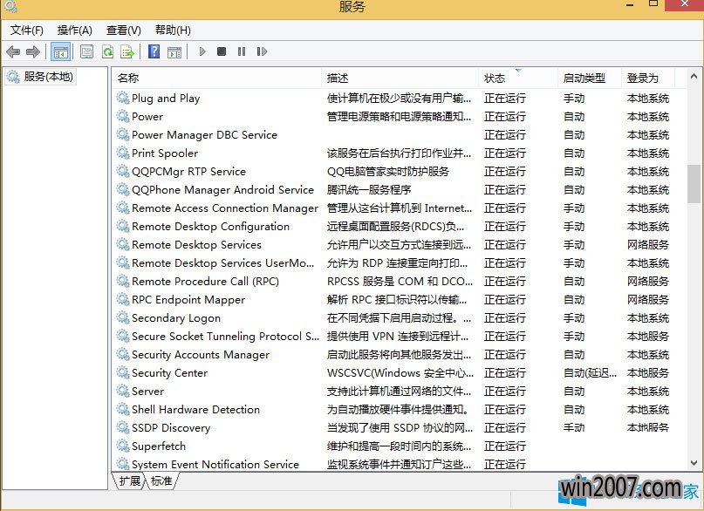
Task: Open the 文件(F) menu
Action: [27, 31]
